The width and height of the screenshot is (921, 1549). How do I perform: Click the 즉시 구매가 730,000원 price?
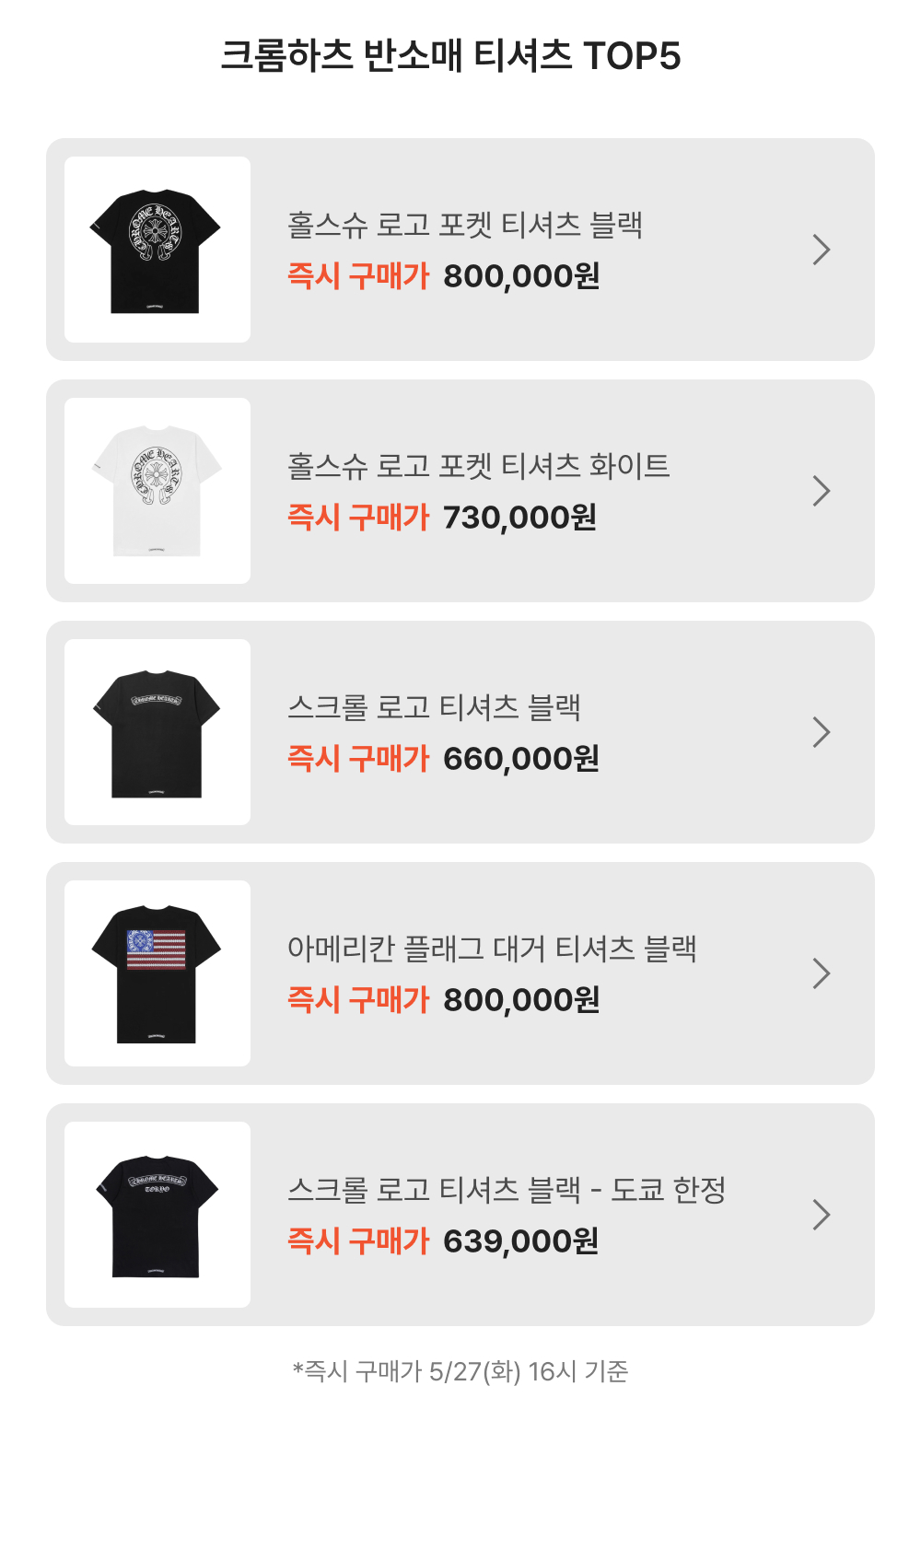click(442, 518)
